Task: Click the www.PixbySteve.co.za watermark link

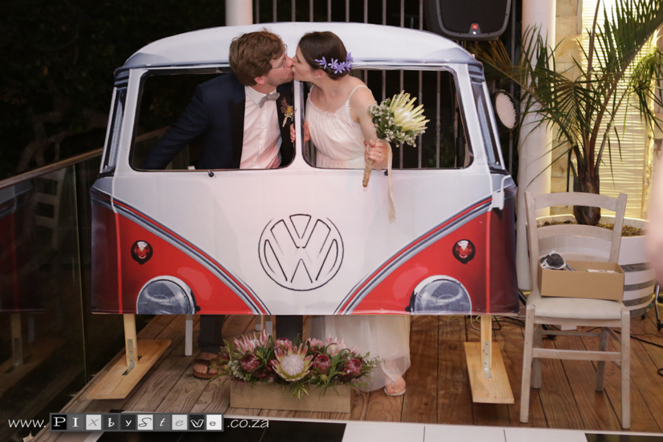Action: click(x=138, y=423)
